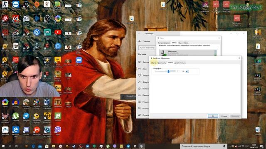Open the Telegram desktop icon
Image resolution: width=266 pixels, height=149 pixels.
pyautogui.click(x=26, y=117)
